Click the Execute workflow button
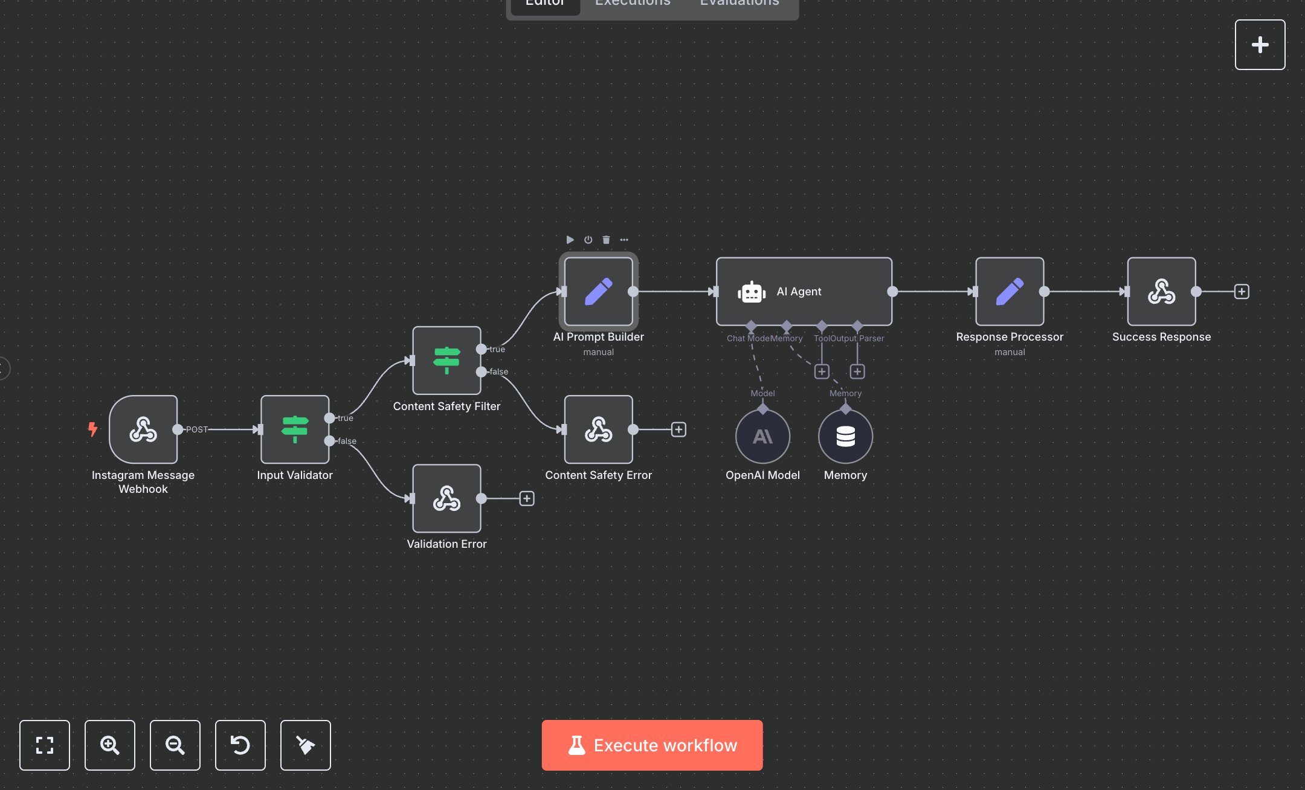This screenshot has width=1305, height=790. [x=652, y=745]
